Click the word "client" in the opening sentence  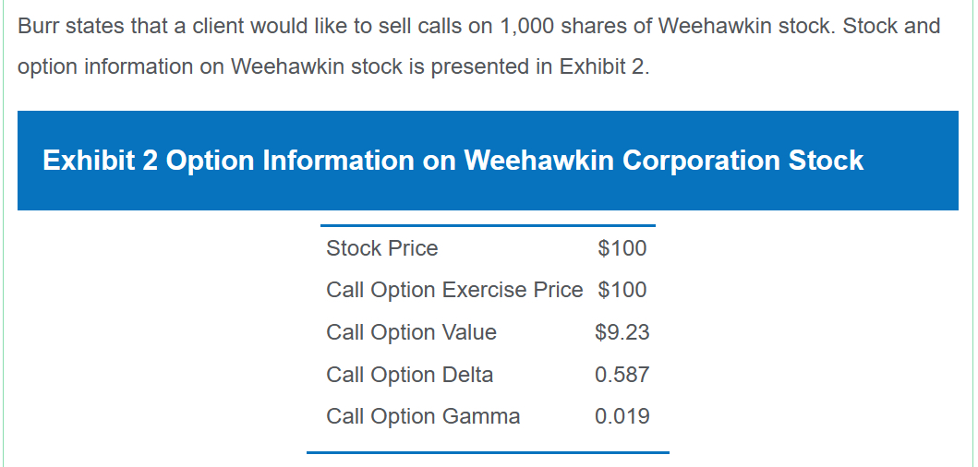tap(219, 26)
